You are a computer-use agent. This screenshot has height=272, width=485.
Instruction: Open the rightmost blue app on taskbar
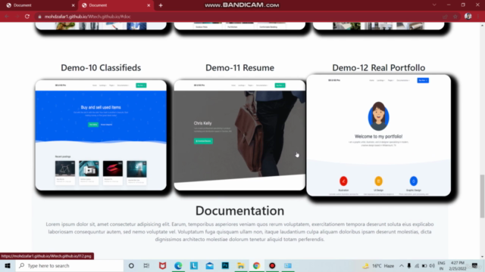pos(288,265)
